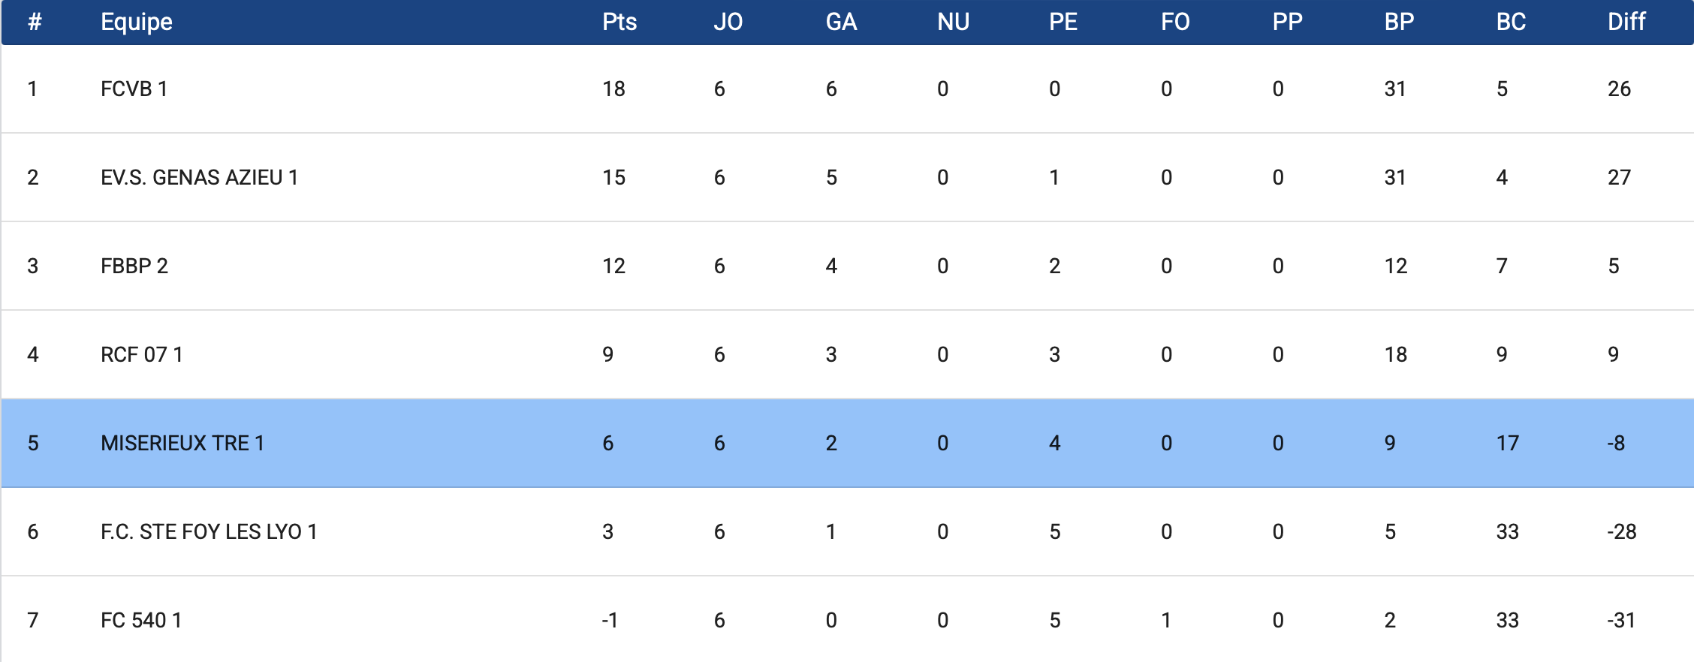
Task: Click the BP column header
Action: (x=1399, y=22)
